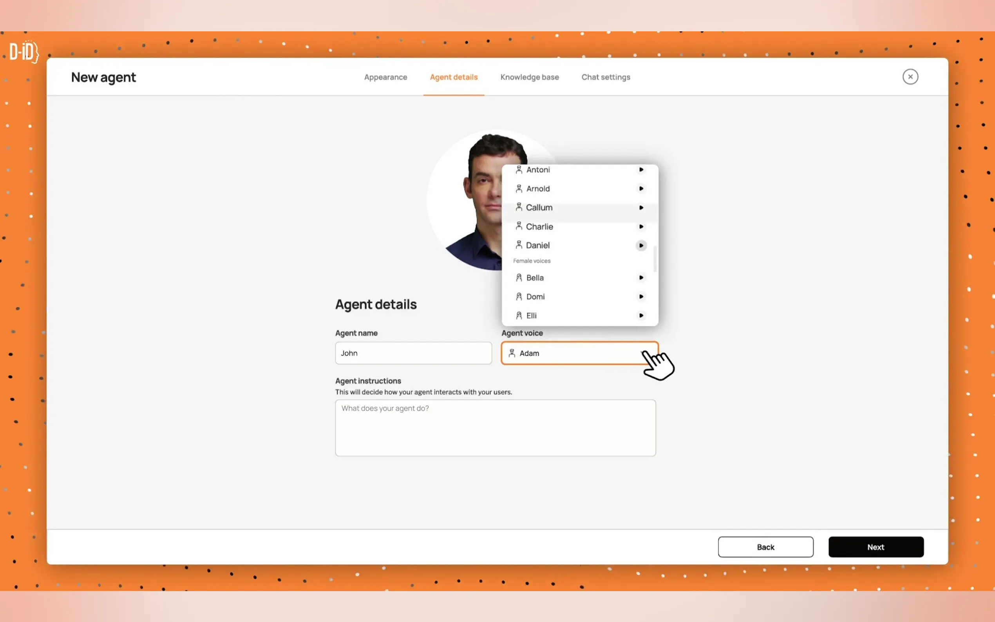Collapse the Agent voice dropdown showing Adam

[576, 353]
